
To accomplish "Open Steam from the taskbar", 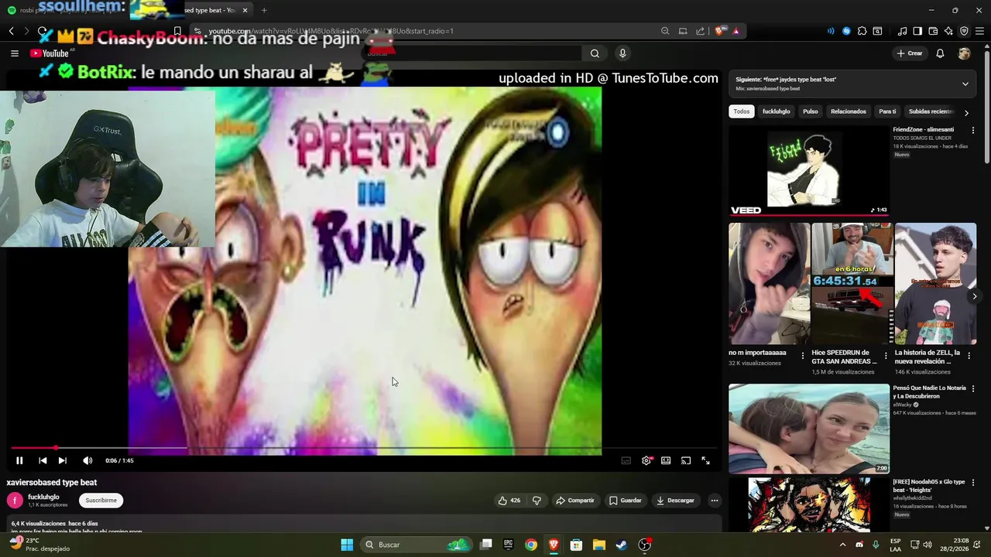I will tap(621, 545).
